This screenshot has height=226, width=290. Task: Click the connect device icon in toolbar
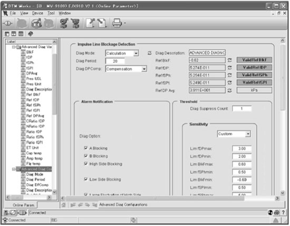click(7, 23)
